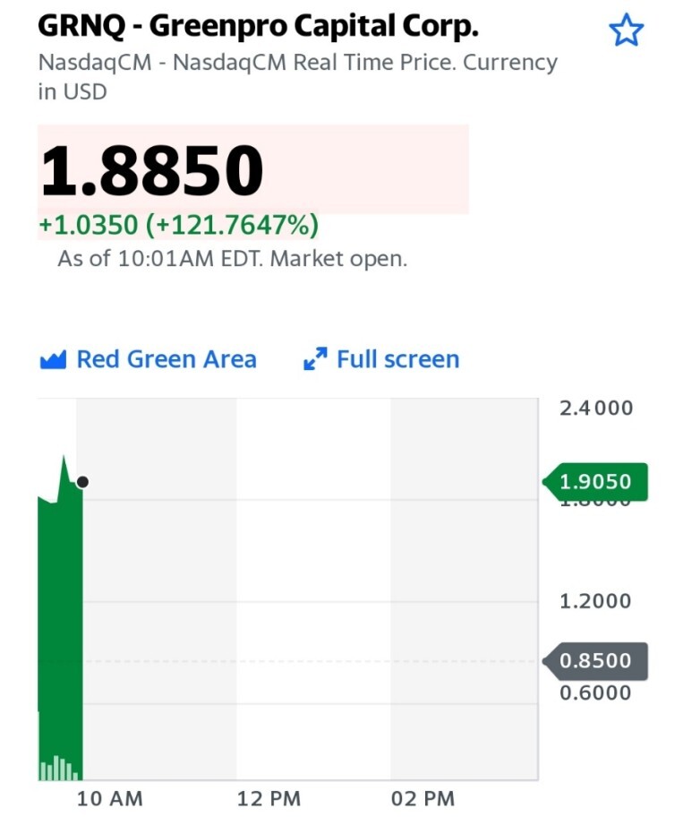
Task: Click the large 1.8850 price figure
Action: click(x=152, y=170)
